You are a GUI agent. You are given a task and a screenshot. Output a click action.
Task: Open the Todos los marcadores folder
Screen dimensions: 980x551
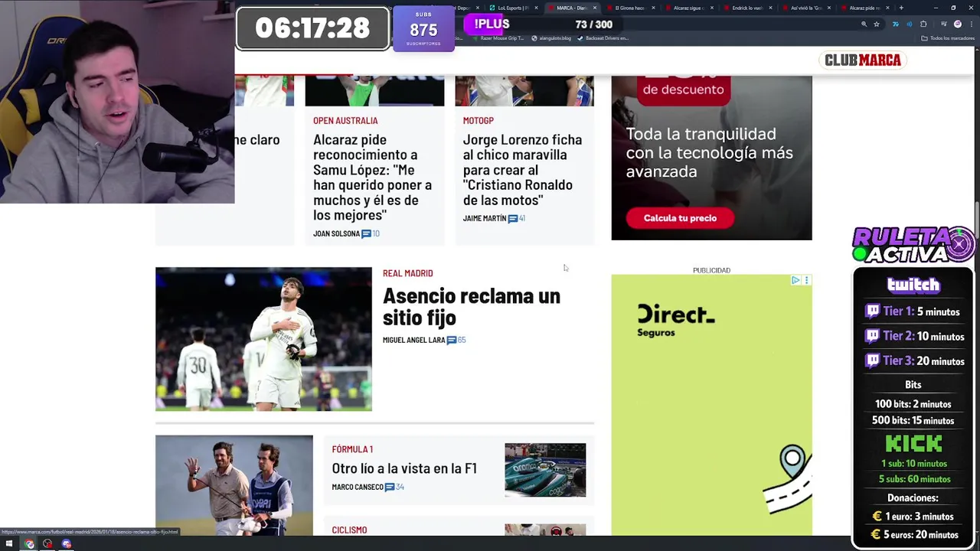click(x=949, y=38)
